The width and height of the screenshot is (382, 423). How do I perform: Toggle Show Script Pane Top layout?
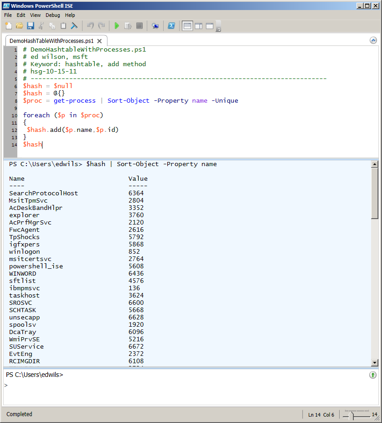187,26
